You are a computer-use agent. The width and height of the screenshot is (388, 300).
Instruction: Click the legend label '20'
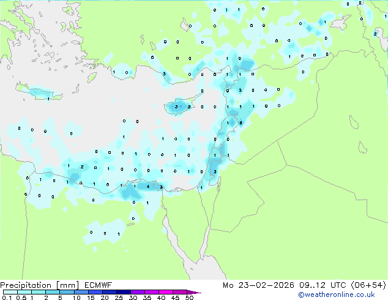point(105,298)
